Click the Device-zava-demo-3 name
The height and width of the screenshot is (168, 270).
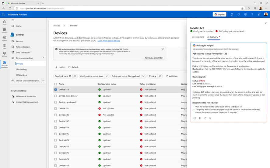point(68,96)
